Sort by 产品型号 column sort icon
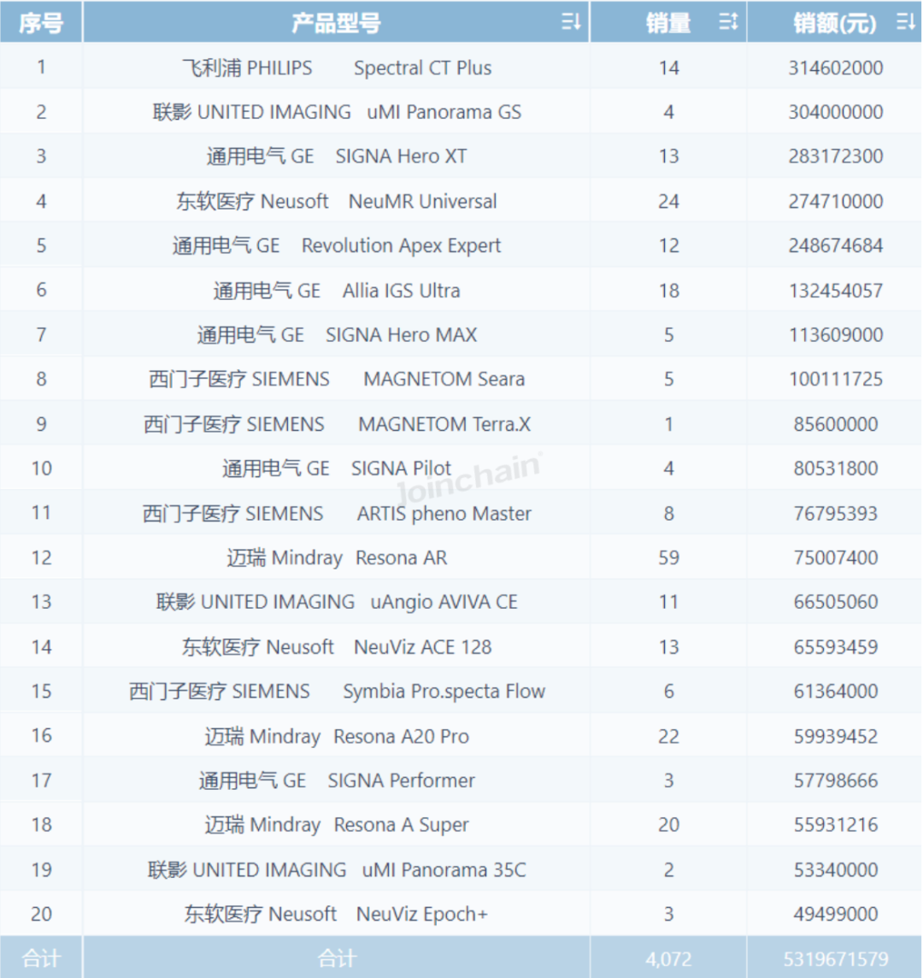This screenshot has width=923, height=978. (571, 22)
